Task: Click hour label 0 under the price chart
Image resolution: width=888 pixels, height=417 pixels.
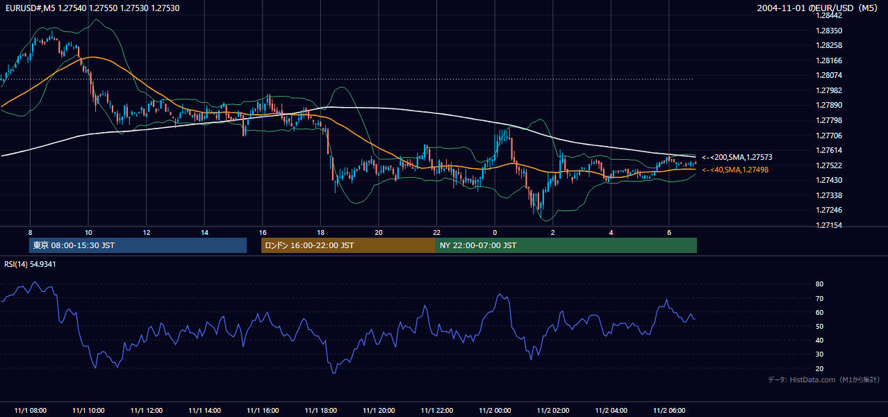Action: [495, 232]
